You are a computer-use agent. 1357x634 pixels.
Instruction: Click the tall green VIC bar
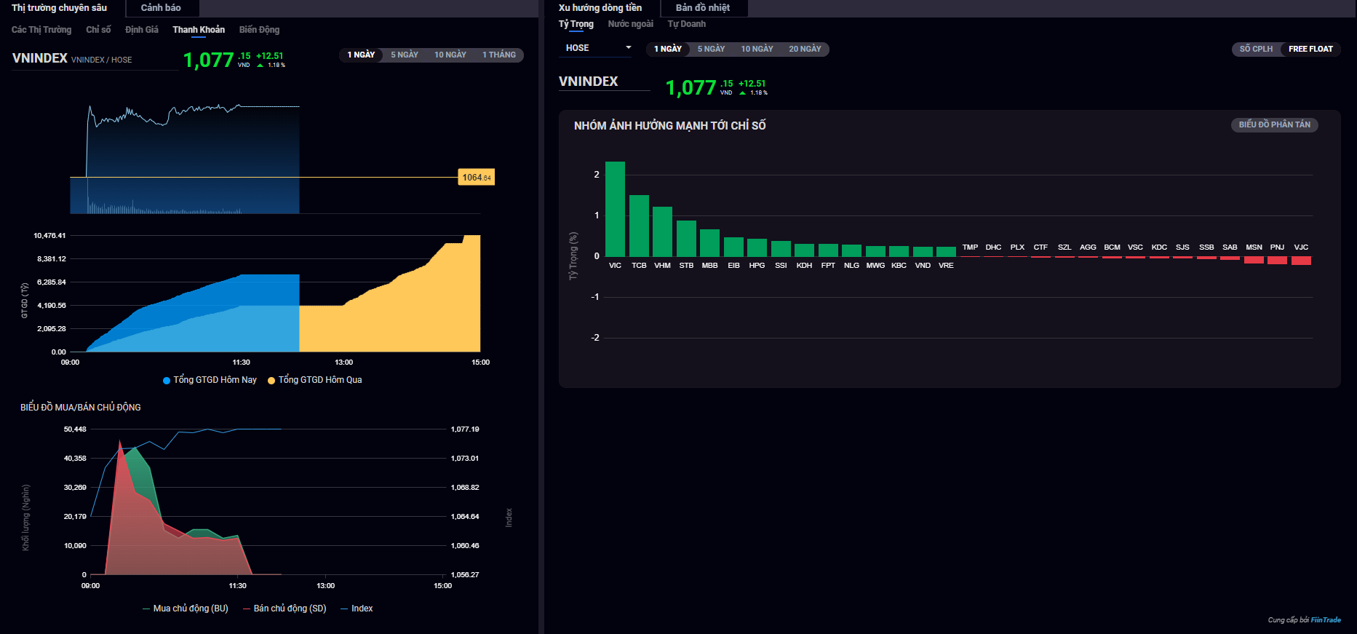click(615, 209)
